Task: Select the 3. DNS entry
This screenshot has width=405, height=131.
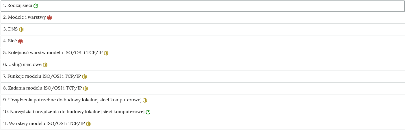Action: [x=202, y=29]
